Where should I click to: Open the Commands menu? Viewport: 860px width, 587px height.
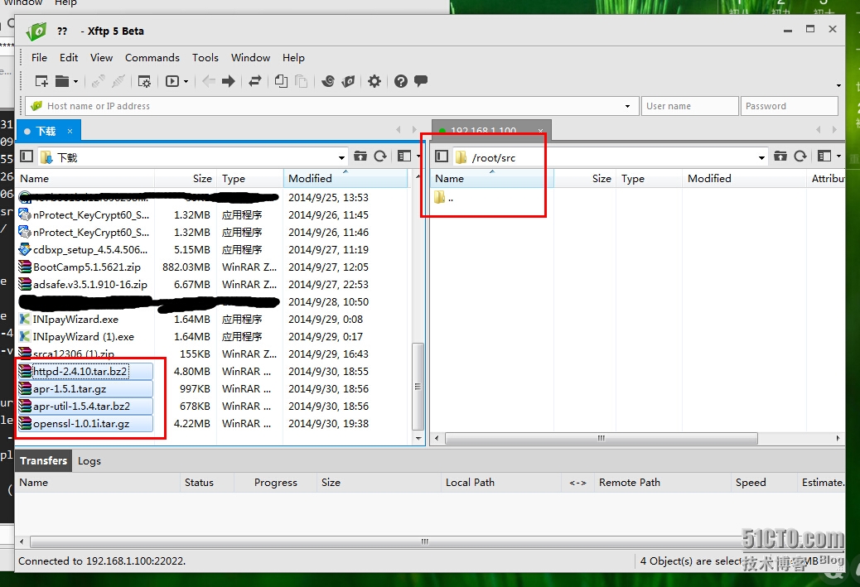click(x=152, y=58)
